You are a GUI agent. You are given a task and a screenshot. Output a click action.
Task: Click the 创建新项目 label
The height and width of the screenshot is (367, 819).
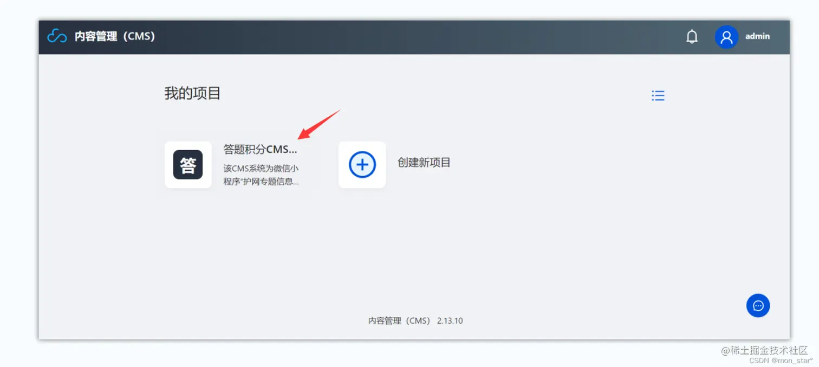pyautogui.click(x=424, y=163)
